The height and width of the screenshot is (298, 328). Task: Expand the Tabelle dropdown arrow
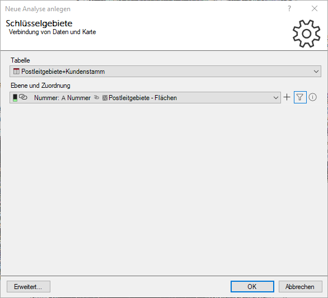click(316, 72)
